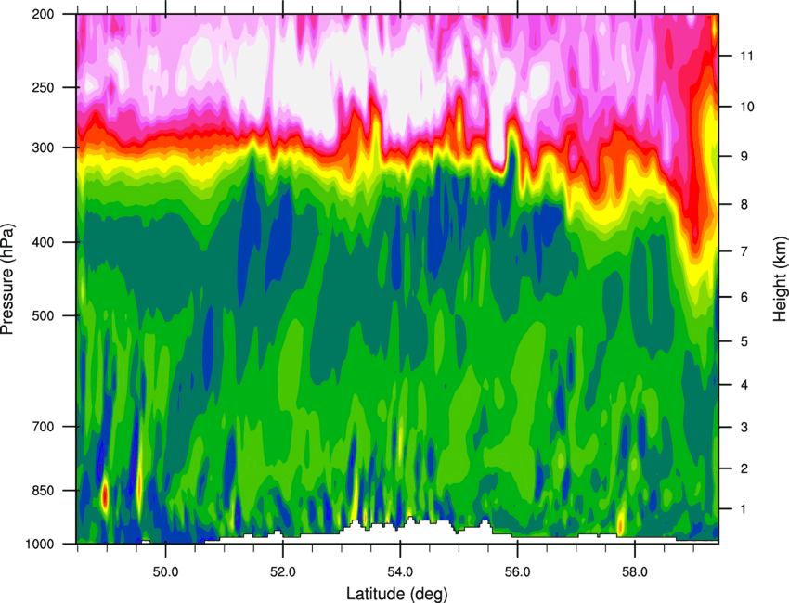The height and width of the screenshot is (603, 789).
Task: Click the 54.0 latitude tick label
Action: coord(400,571)
